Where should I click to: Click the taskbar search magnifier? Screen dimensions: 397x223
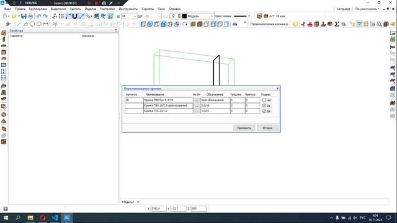[x=18, y=217]
